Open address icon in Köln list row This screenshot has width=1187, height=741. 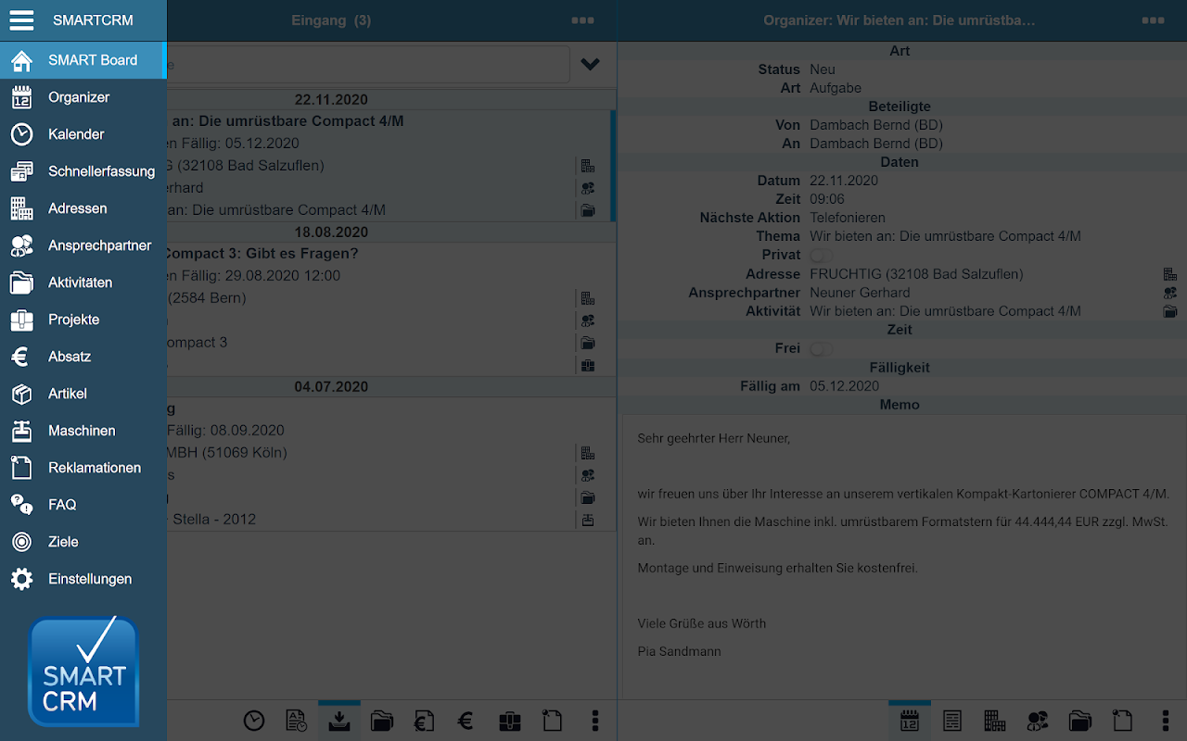[x=588, y=453]
